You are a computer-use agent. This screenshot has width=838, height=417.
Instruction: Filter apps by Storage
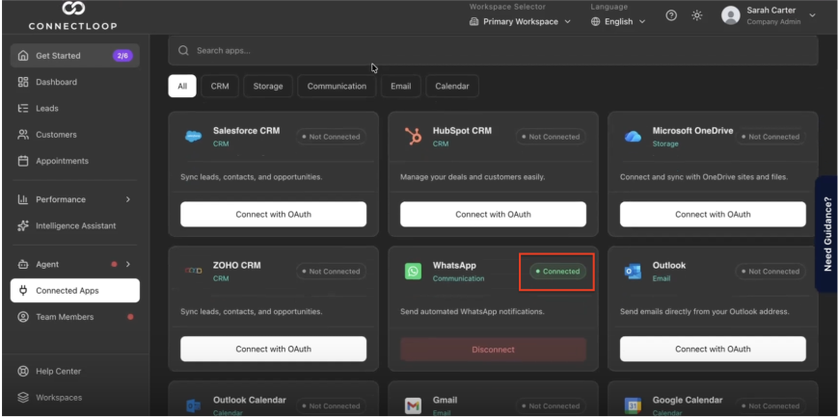(x=268, y=86)
